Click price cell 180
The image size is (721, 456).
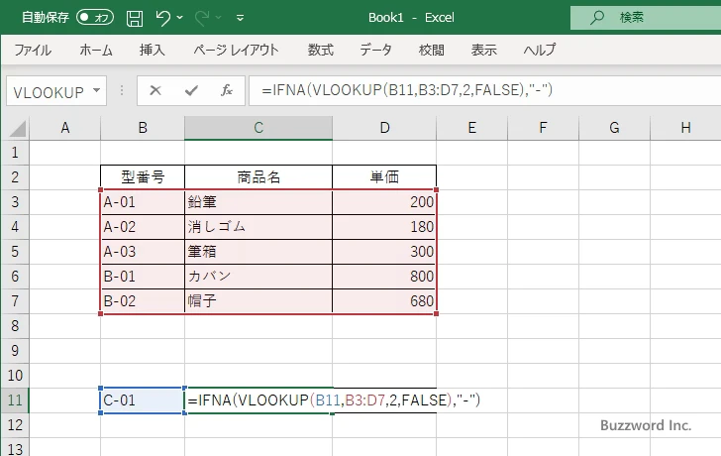(384, 227)
